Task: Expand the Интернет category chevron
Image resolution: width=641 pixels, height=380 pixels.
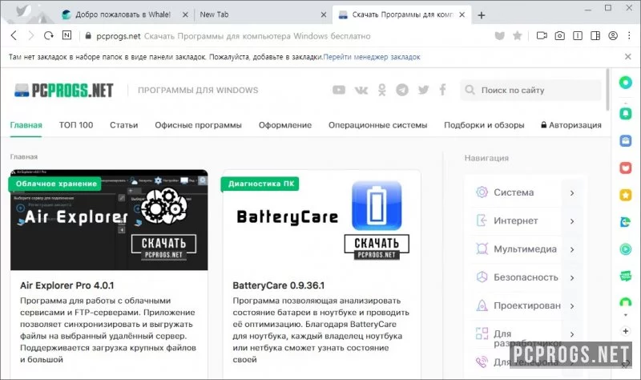Action: tap(572, 221)
